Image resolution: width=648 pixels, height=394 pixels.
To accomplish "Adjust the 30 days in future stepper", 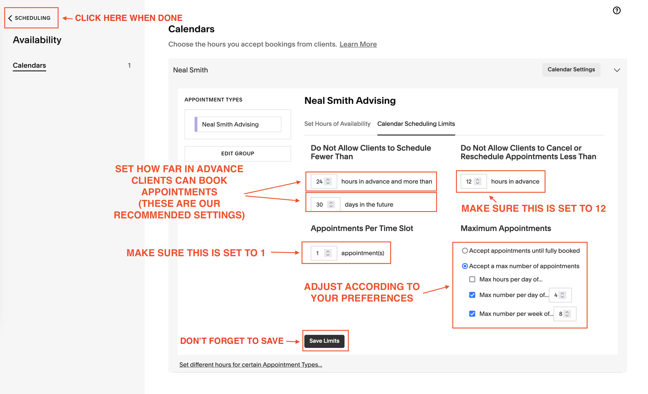I will click(331, 204).
